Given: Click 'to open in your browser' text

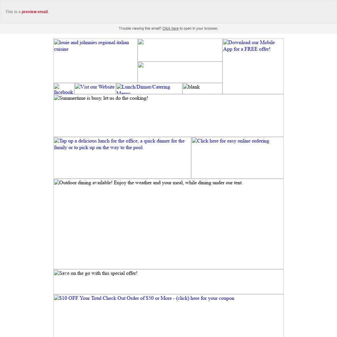Looking at the screenshot, I should click(x=199, y=29).
